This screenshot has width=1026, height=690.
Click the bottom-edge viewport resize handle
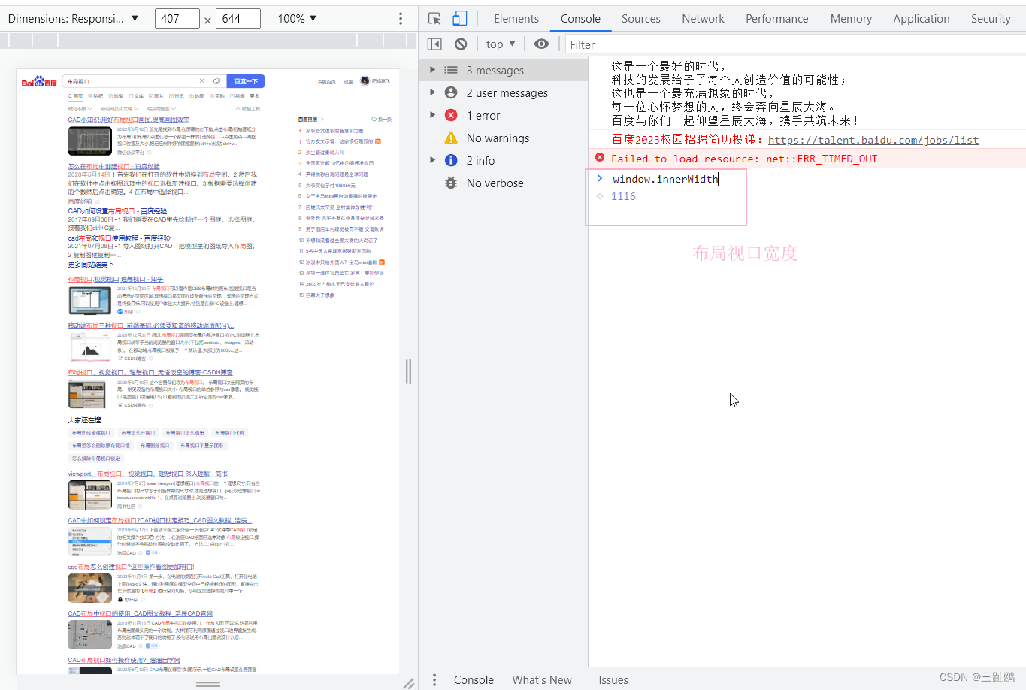coord(208,684)
